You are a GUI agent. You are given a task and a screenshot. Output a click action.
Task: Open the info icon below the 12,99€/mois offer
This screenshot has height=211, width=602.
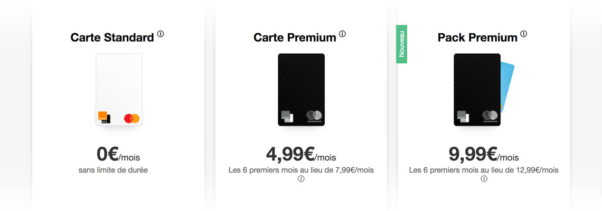484,179
